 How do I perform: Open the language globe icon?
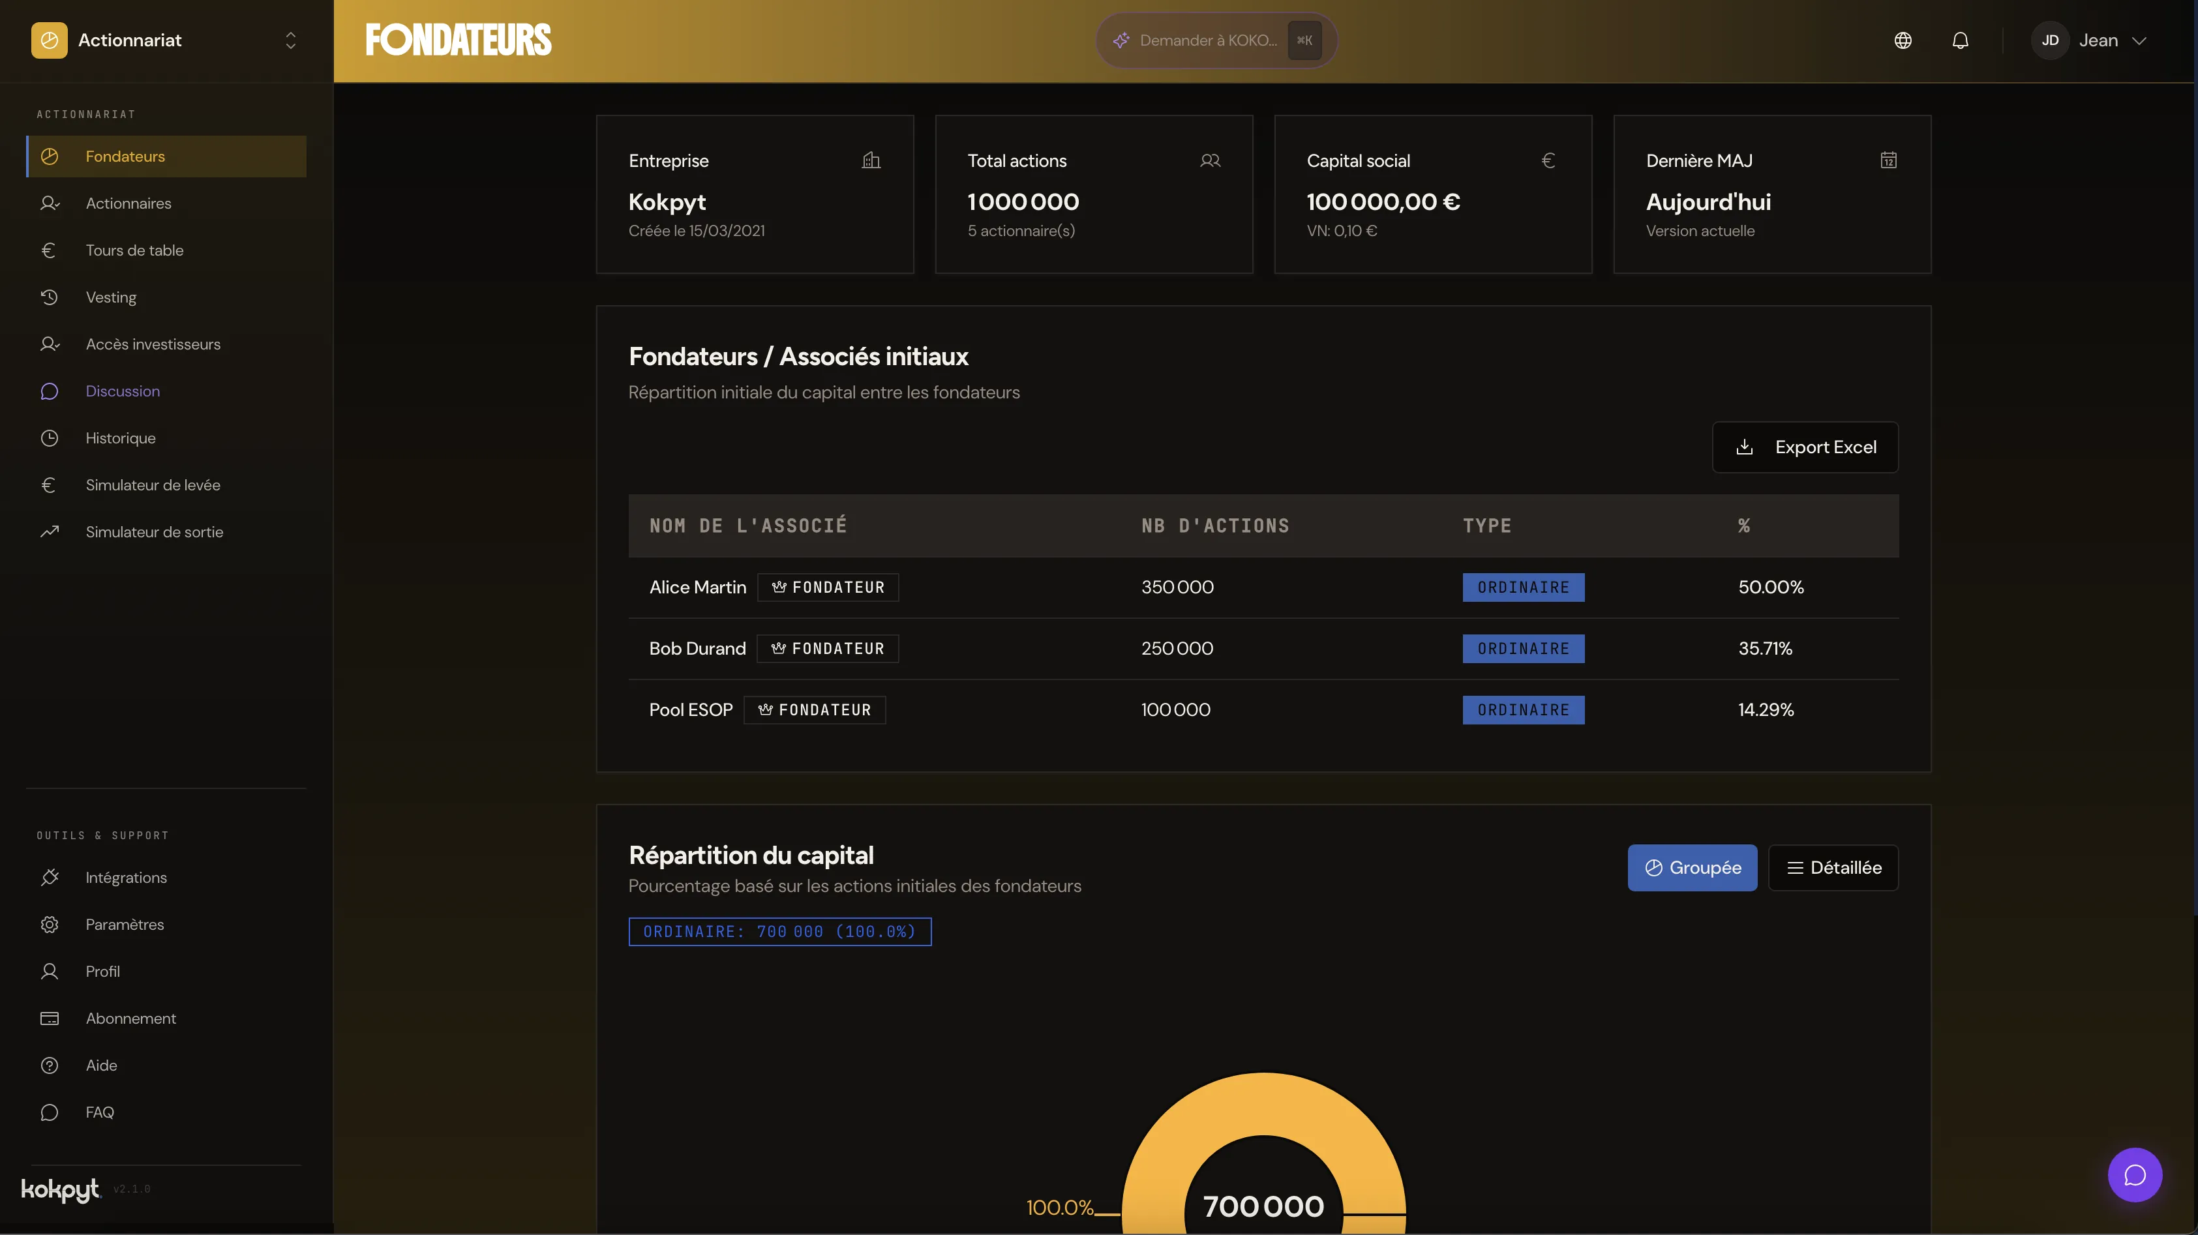(1903, 40)
